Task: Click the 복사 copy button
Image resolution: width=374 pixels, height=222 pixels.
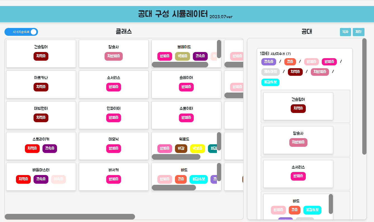Action: click(345, 32)
